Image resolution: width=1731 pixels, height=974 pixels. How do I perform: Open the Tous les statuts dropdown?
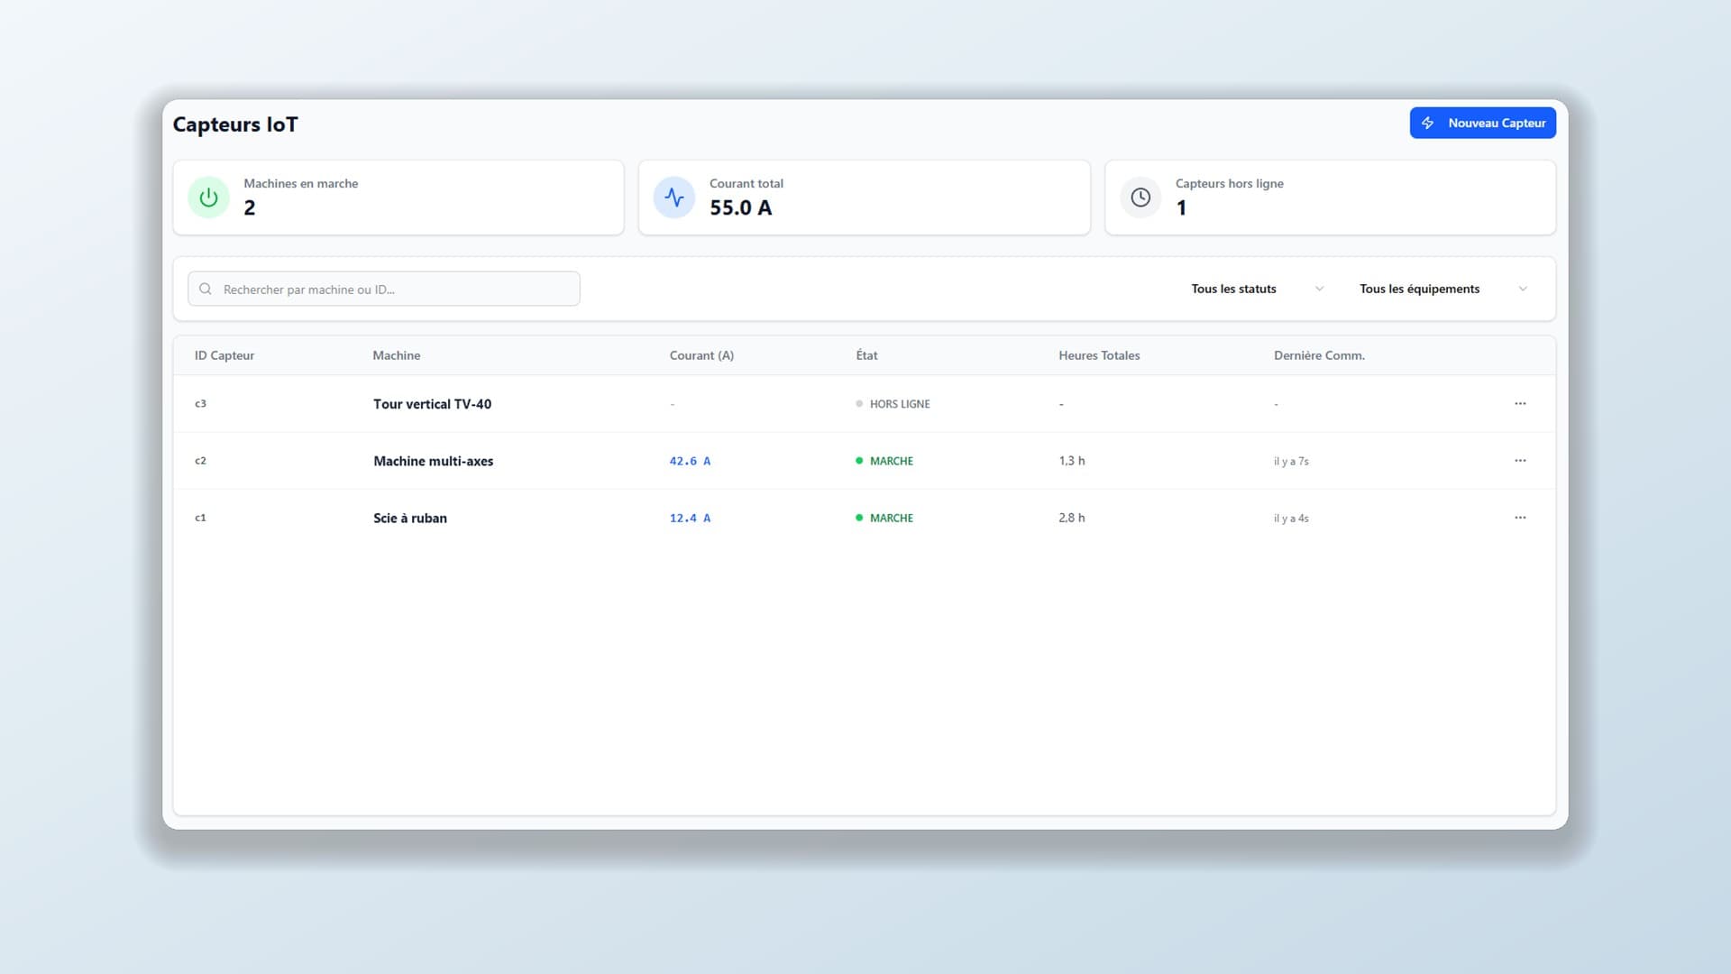1258,289
